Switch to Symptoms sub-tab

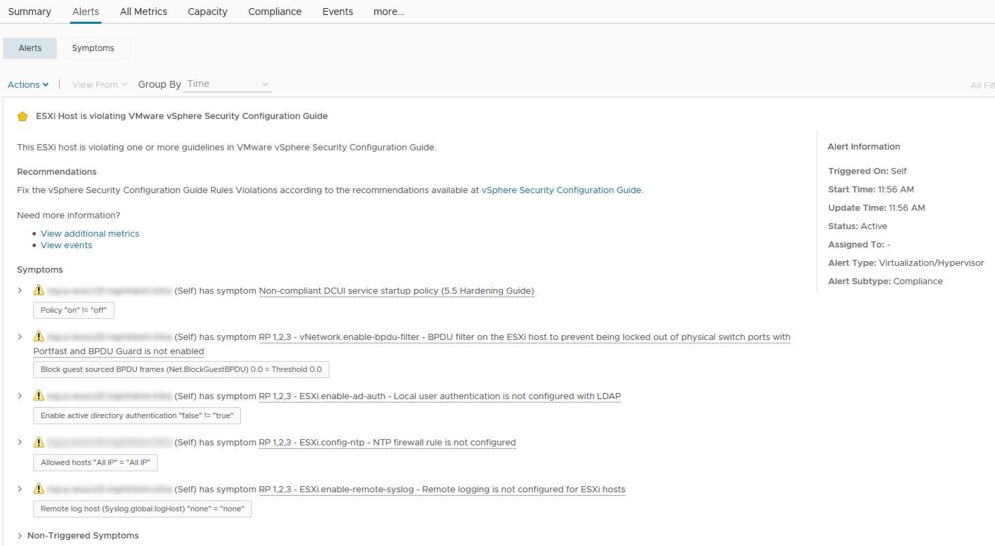click(93, 48)
